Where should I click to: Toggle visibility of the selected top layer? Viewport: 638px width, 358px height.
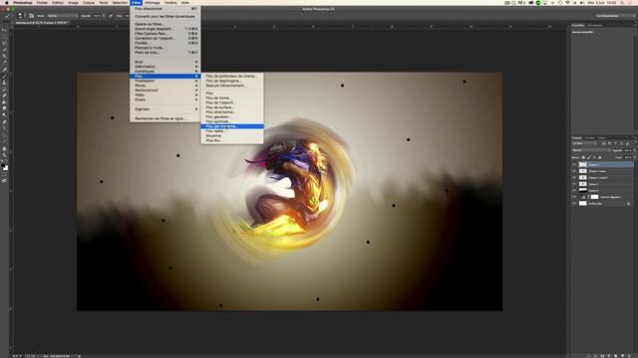[x=574, y=164]
